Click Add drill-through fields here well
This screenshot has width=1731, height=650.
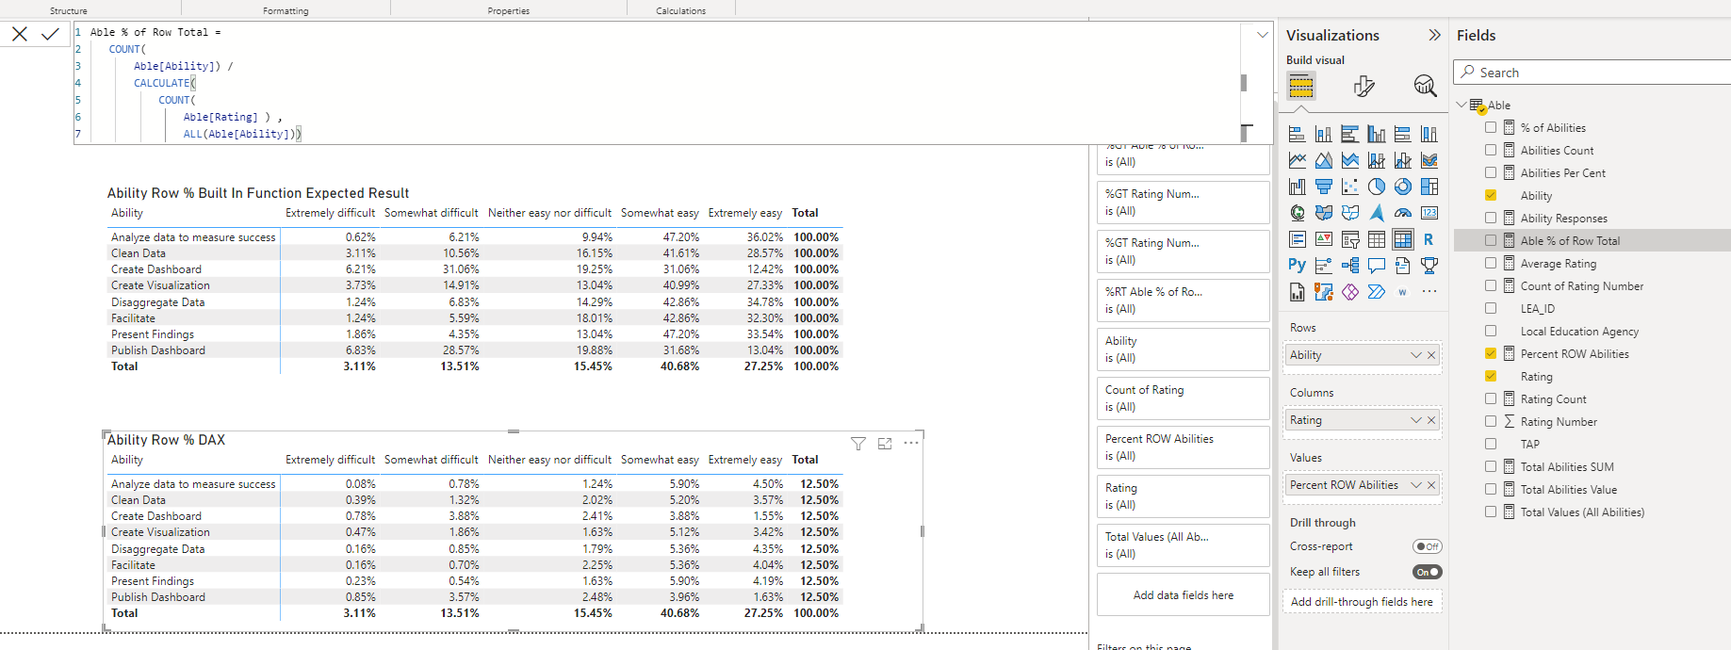point(1362,602)
